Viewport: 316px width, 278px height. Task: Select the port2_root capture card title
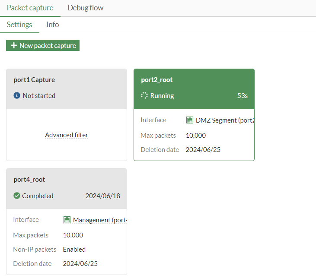(156, 80)
